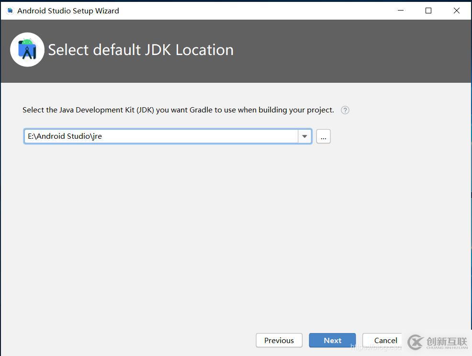This screenshot has width=472, height=356.
Task: Go back with the Previous button
Action: point(279,340)
